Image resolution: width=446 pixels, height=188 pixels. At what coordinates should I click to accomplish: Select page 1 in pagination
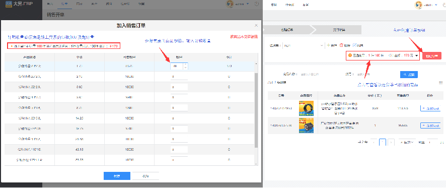coord(383,142)
